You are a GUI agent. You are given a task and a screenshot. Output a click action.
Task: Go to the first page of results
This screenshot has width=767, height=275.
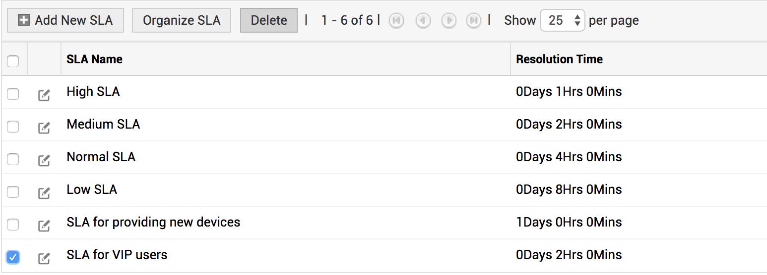pos(396,20)
